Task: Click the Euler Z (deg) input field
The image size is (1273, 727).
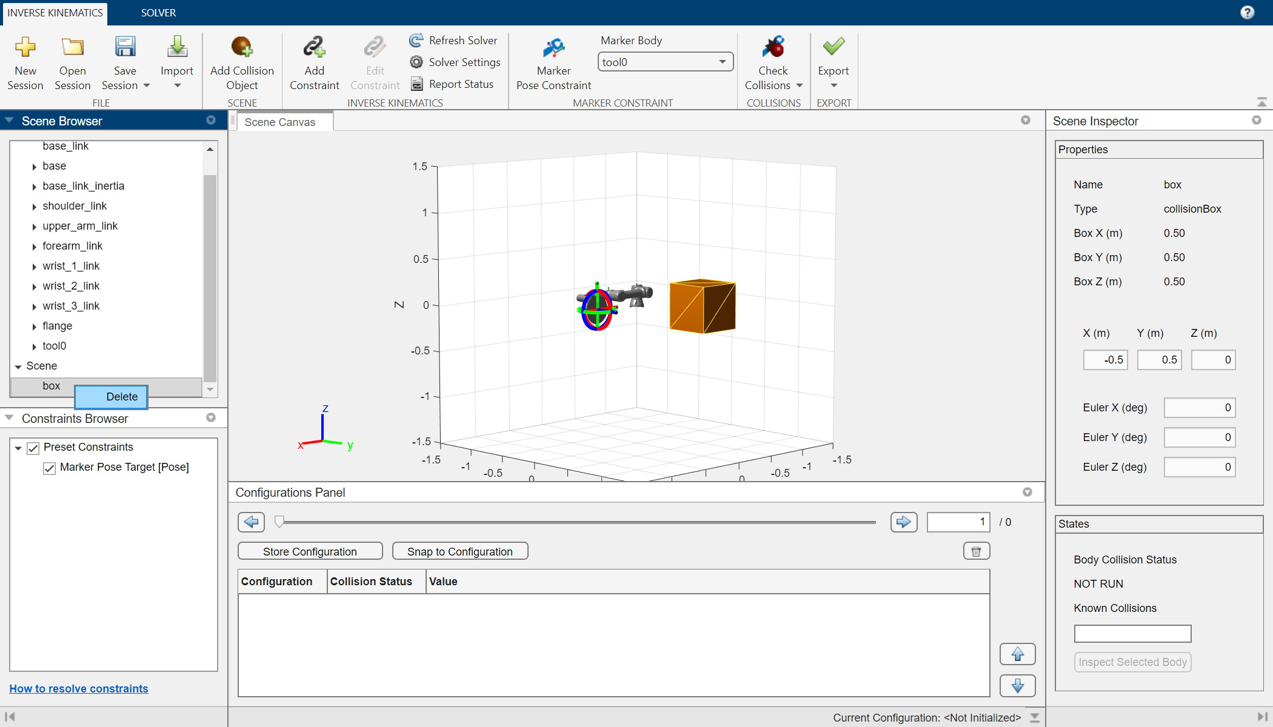Action: tap(1199, 467)
